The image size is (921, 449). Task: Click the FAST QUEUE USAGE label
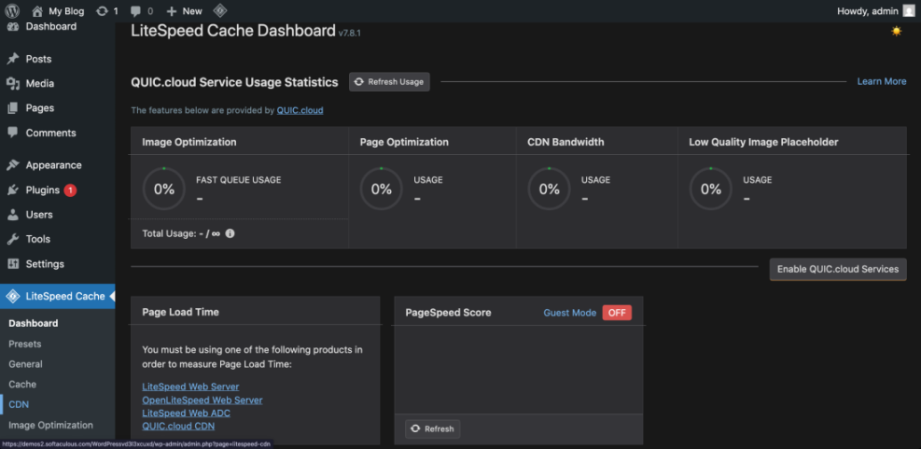click(x=239, y=180)
